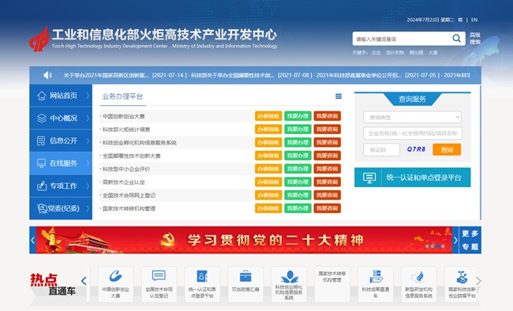Click 我要办理 for 科技部火炬统计调查
This screenshot has width=513, height=311.
coord(298,129)
